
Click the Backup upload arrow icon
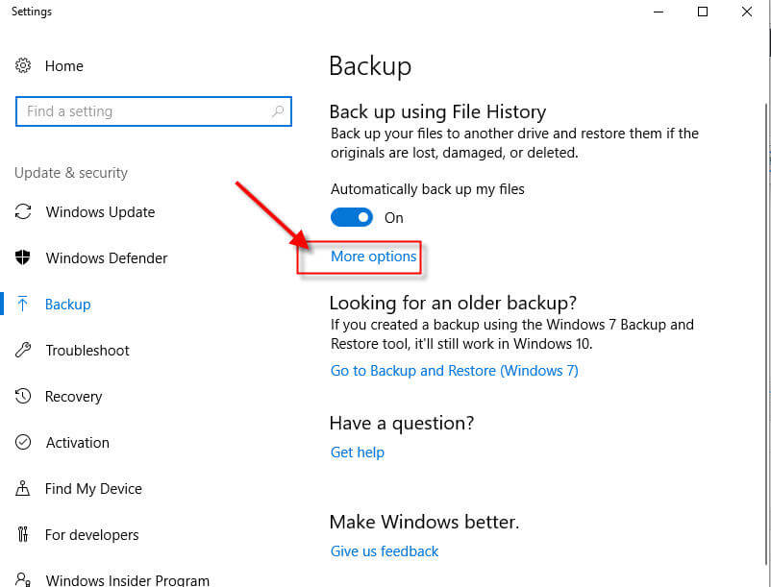point(23,304)
